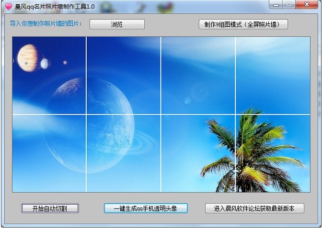Click the pink heart application icon
Screen dimensions: 322x228
point(8,6)
